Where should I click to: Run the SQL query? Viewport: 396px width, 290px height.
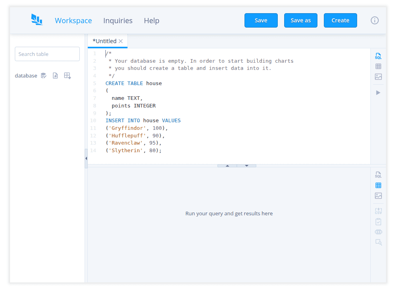pyautogui.click(x=378, y=92)
